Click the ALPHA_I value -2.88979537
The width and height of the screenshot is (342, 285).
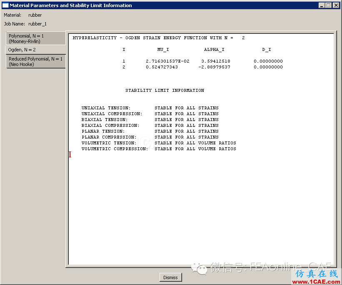[214, 67]
